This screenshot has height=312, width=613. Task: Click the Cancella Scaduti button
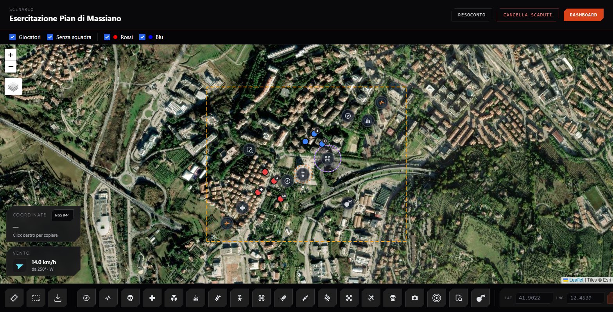click(528, 15)
